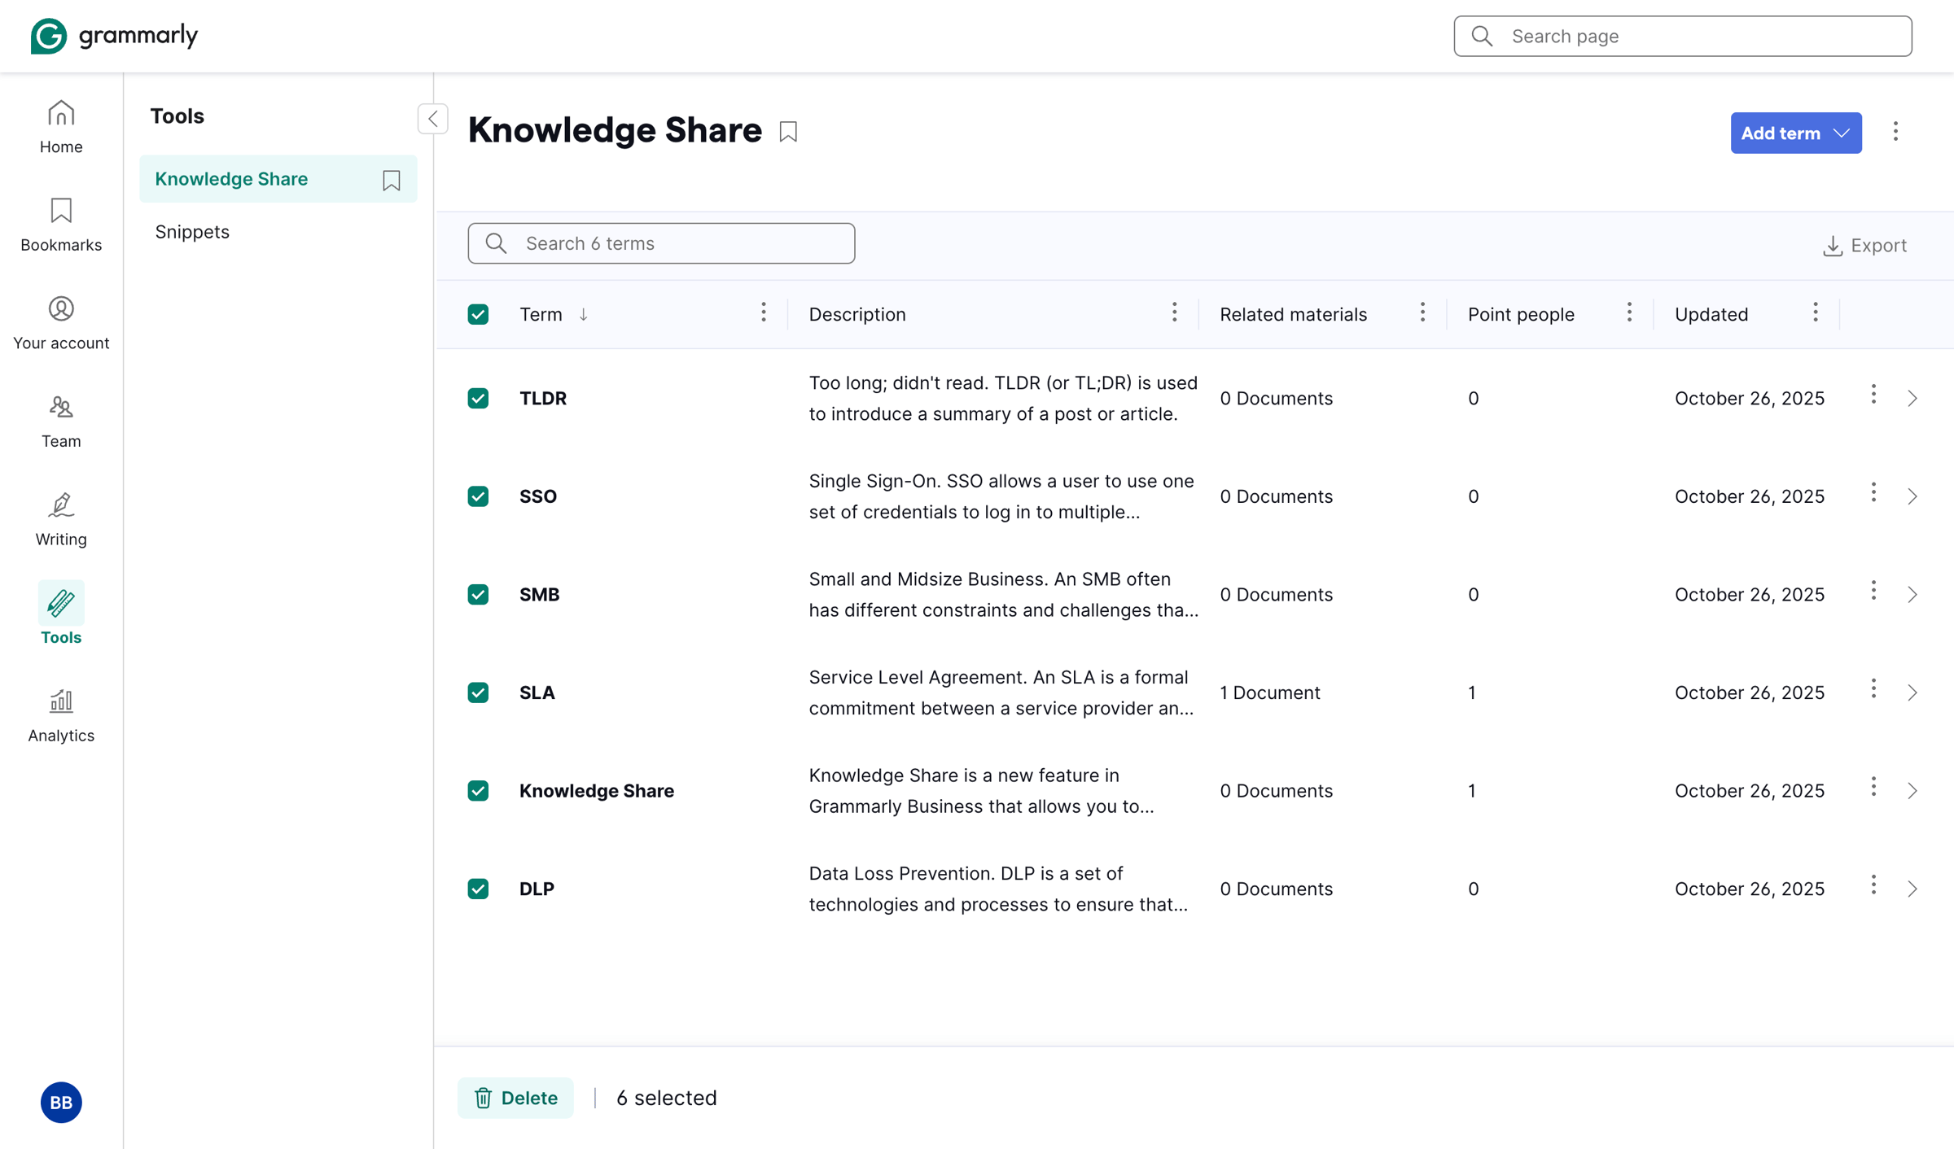This screenshot has width=1954, height=1149.
Task: Uncheck the Knowledge Share row checkbox
Action: [478, 791]
